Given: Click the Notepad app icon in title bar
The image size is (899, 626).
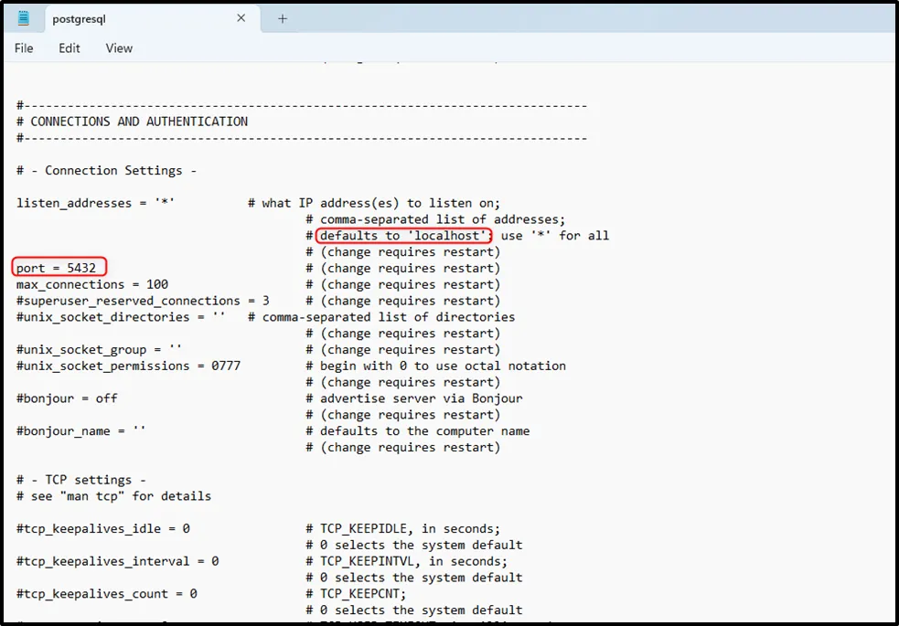Looking at the screenshot, I should [23, 18].
